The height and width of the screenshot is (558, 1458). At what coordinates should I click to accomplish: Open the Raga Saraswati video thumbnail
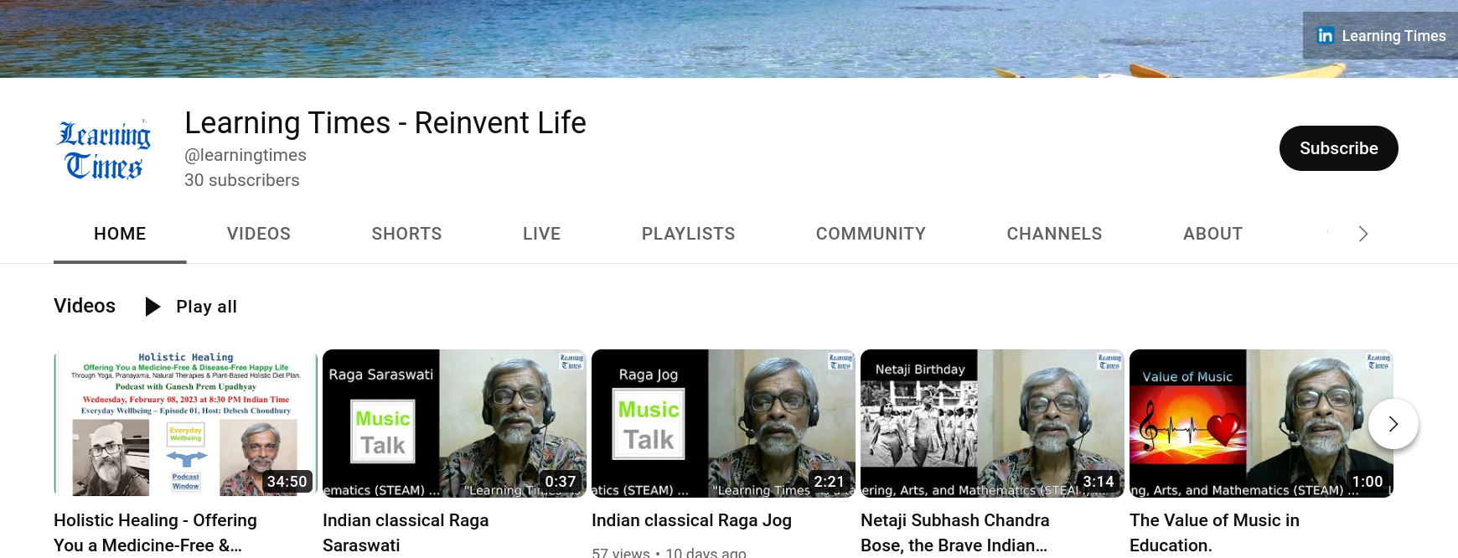[454, 423]
